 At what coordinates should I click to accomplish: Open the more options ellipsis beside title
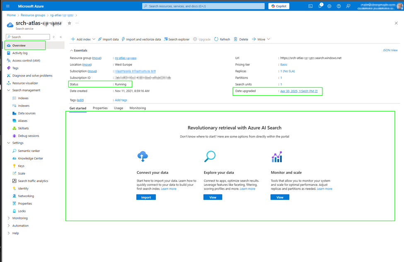(x=77, y=23)
